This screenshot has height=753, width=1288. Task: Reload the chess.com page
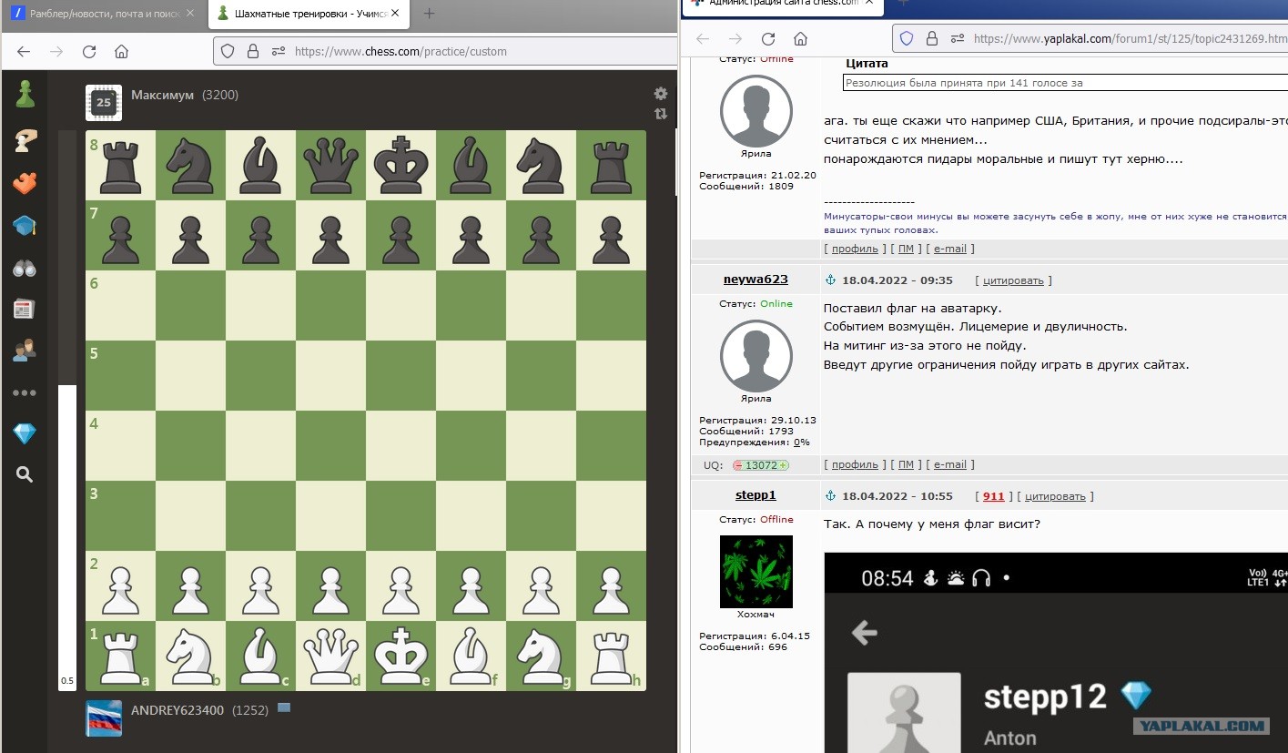[x=89, y=51]
